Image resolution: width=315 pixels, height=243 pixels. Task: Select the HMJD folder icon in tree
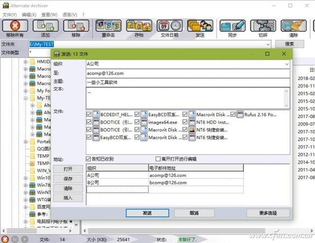click(32, 61)
